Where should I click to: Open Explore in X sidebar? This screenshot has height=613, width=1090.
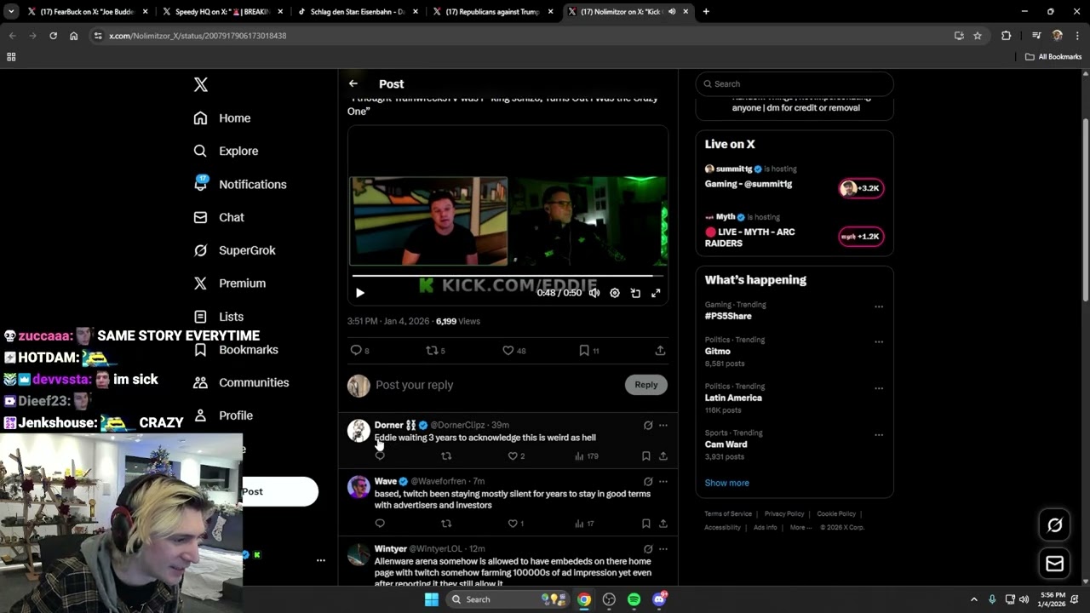[x=226, y=151]
